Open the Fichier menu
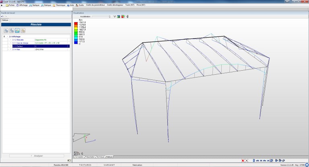Image resolution: width=309 pixels, height=167 pixels. click(10, 5)
